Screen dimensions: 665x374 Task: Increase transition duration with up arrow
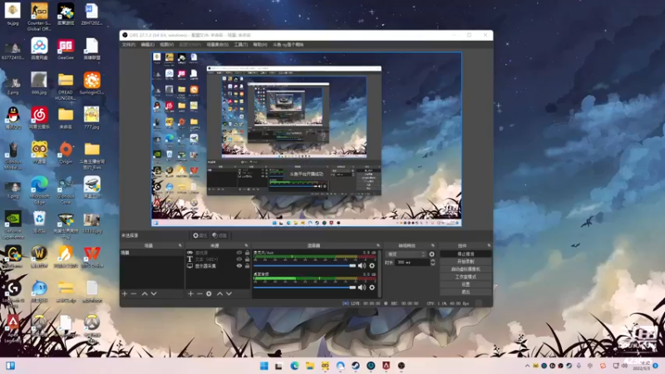(432, 261)
